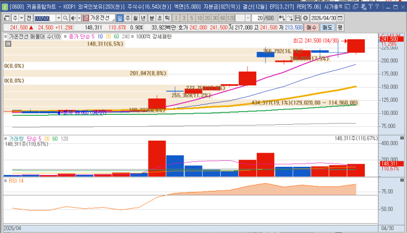Click the 매도 sell button
407x233 pixels.
click(328, 27)
